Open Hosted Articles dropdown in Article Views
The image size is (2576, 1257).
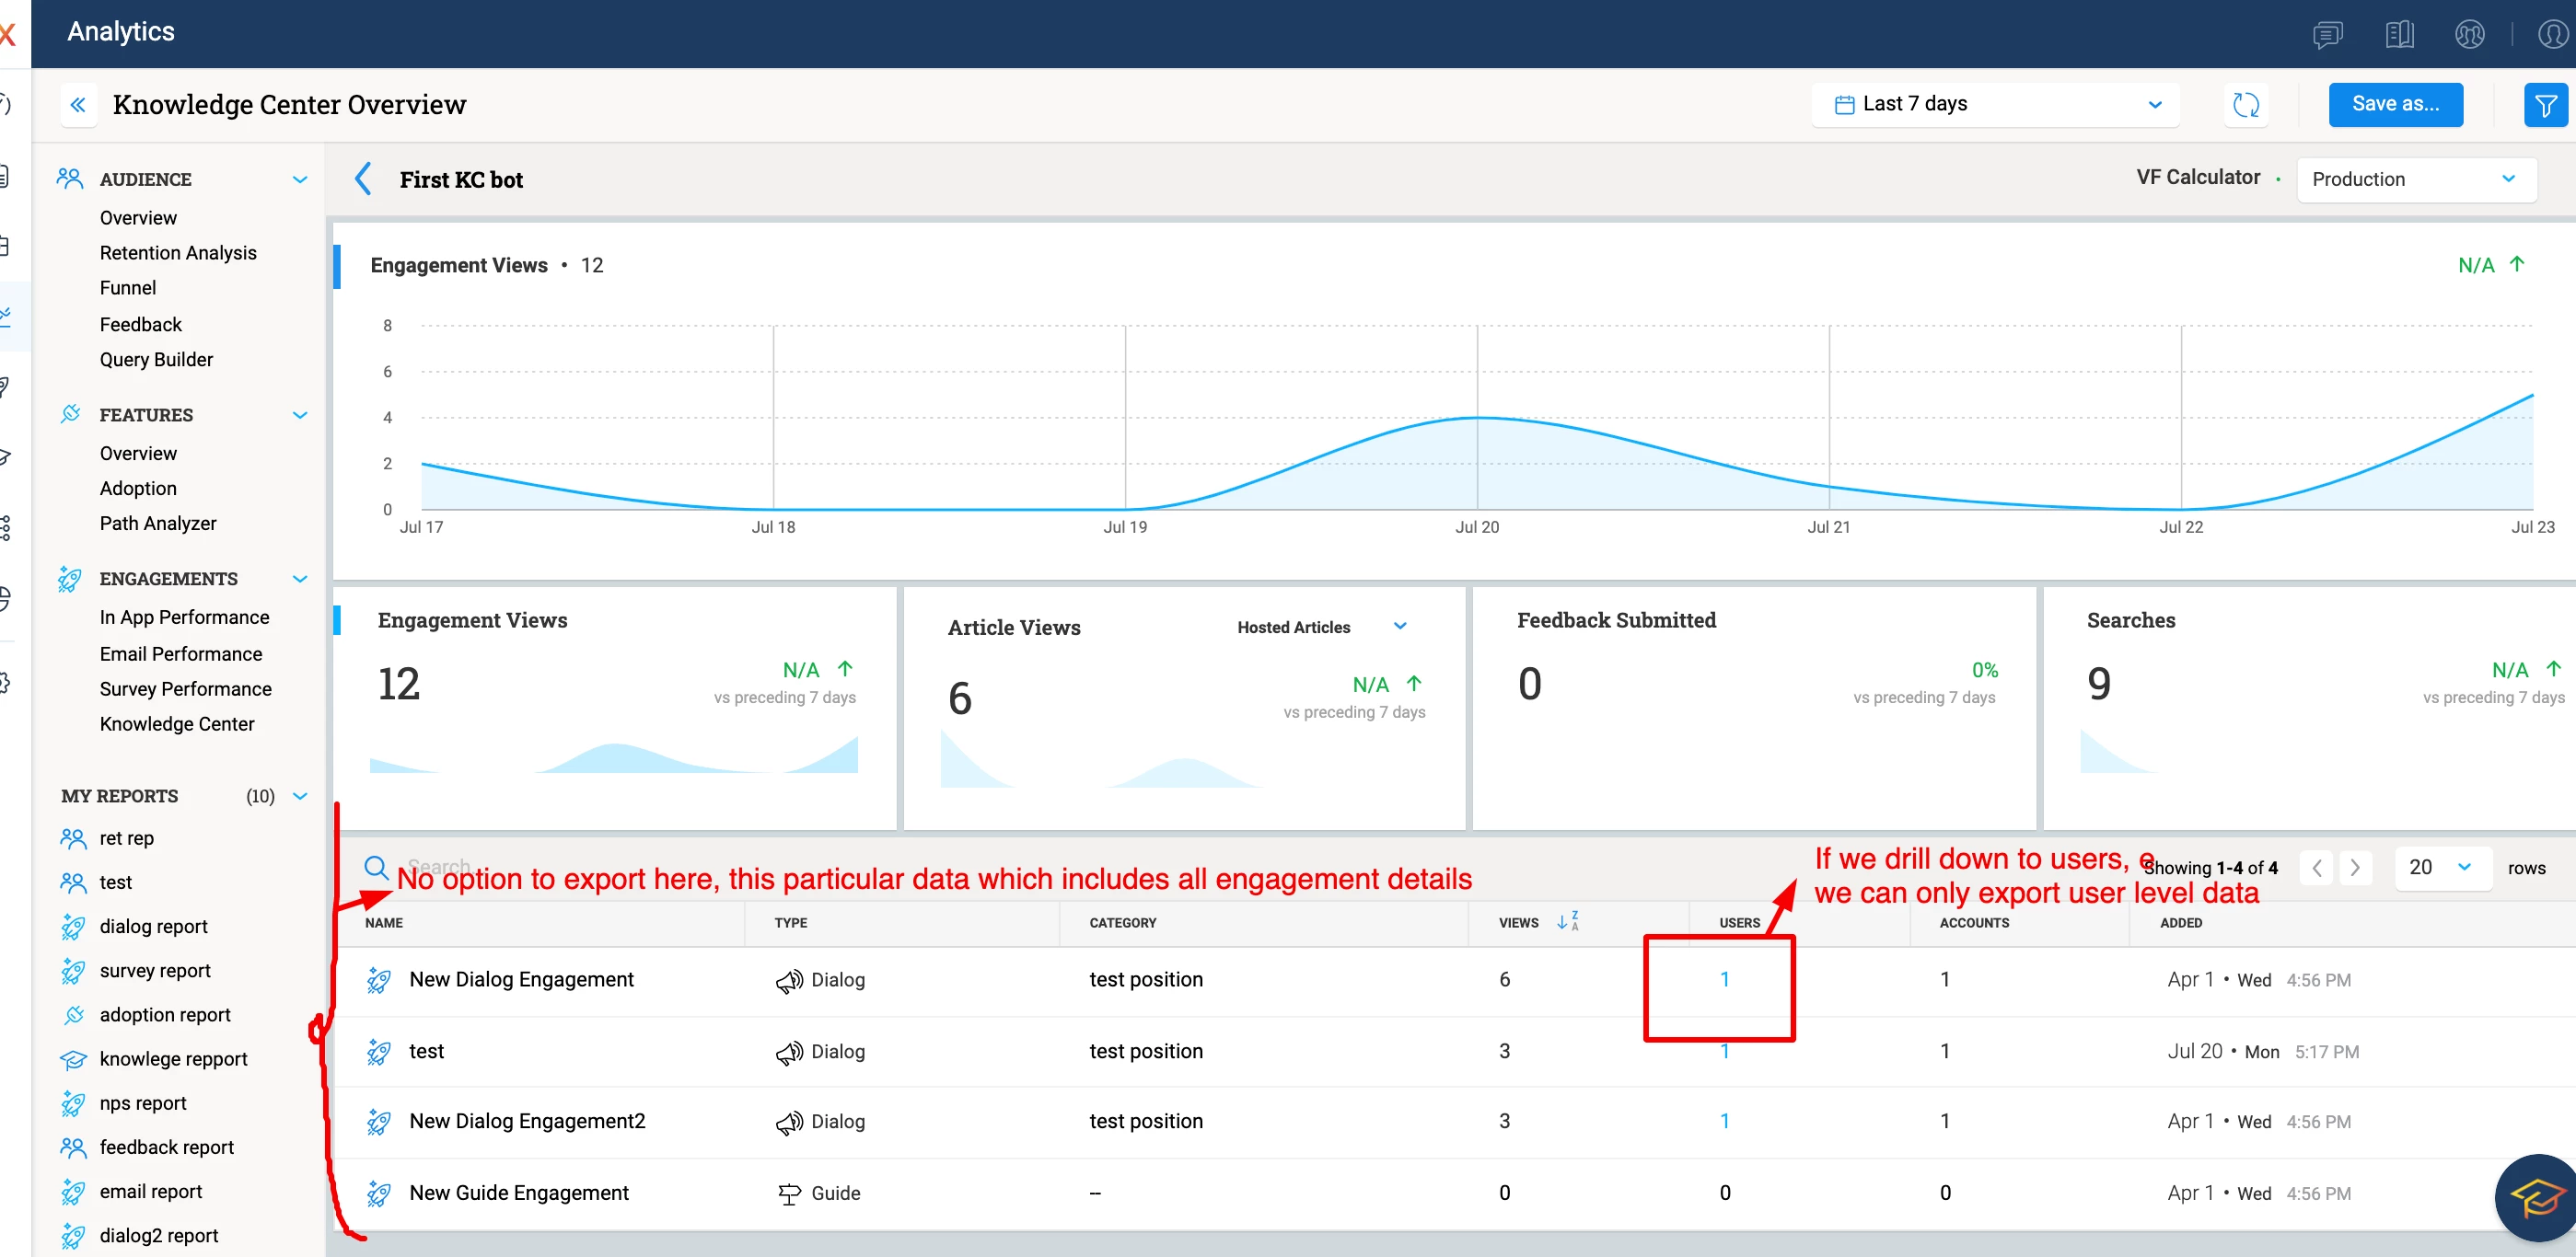pyautogui.click(x=1321, y=627)
